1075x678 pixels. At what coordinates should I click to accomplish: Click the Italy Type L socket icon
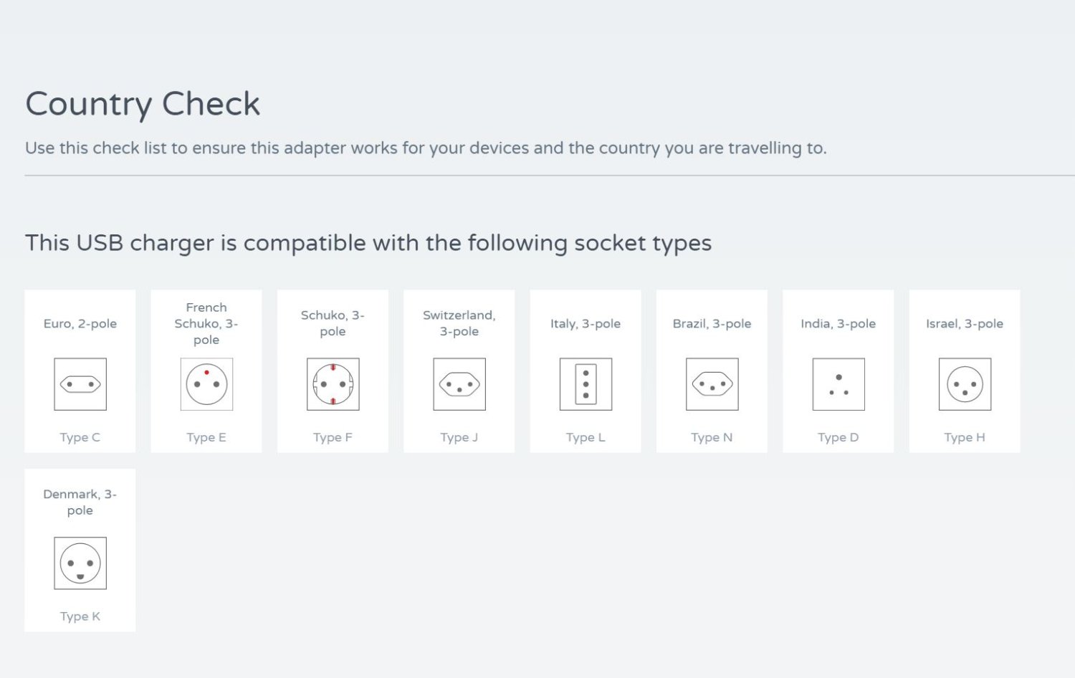(586, 384)
